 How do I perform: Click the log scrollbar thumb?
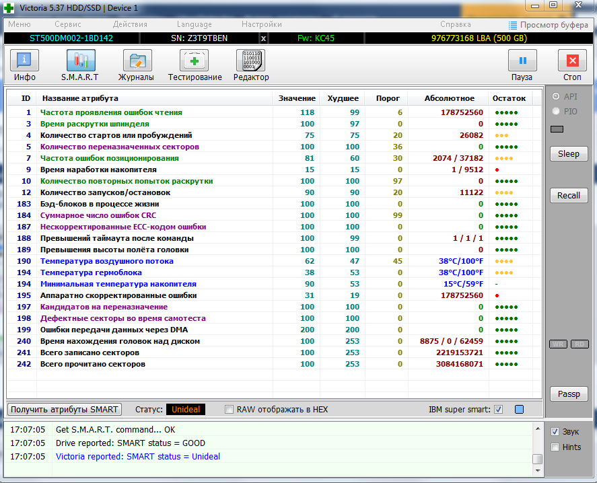coord(537,459)
